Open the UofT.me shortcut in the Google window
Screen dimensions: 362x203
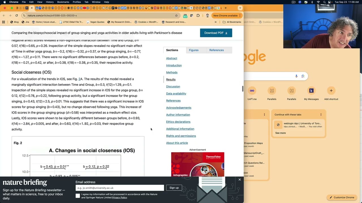tap(252, 93)
